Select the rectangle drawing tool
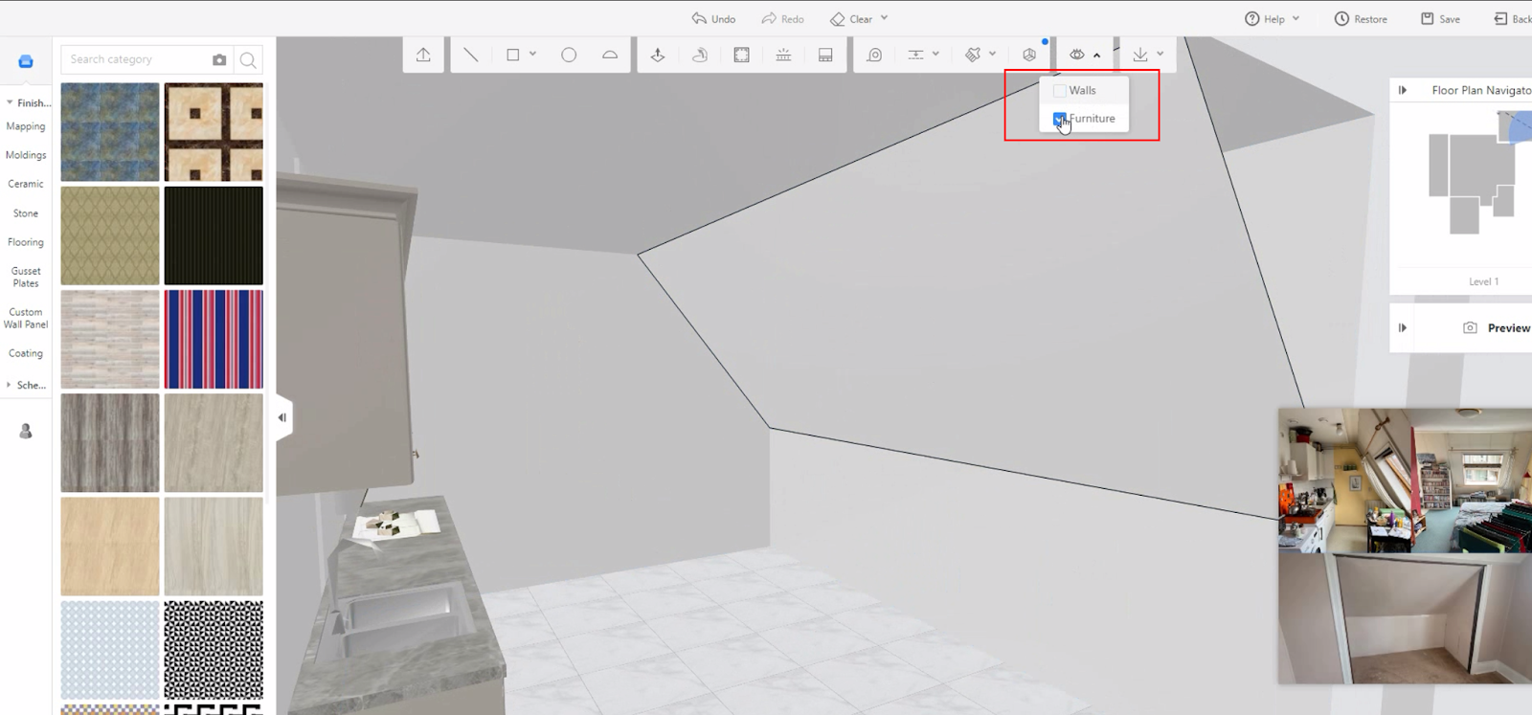Screen dimensions: 1532x715 point(513,56)
